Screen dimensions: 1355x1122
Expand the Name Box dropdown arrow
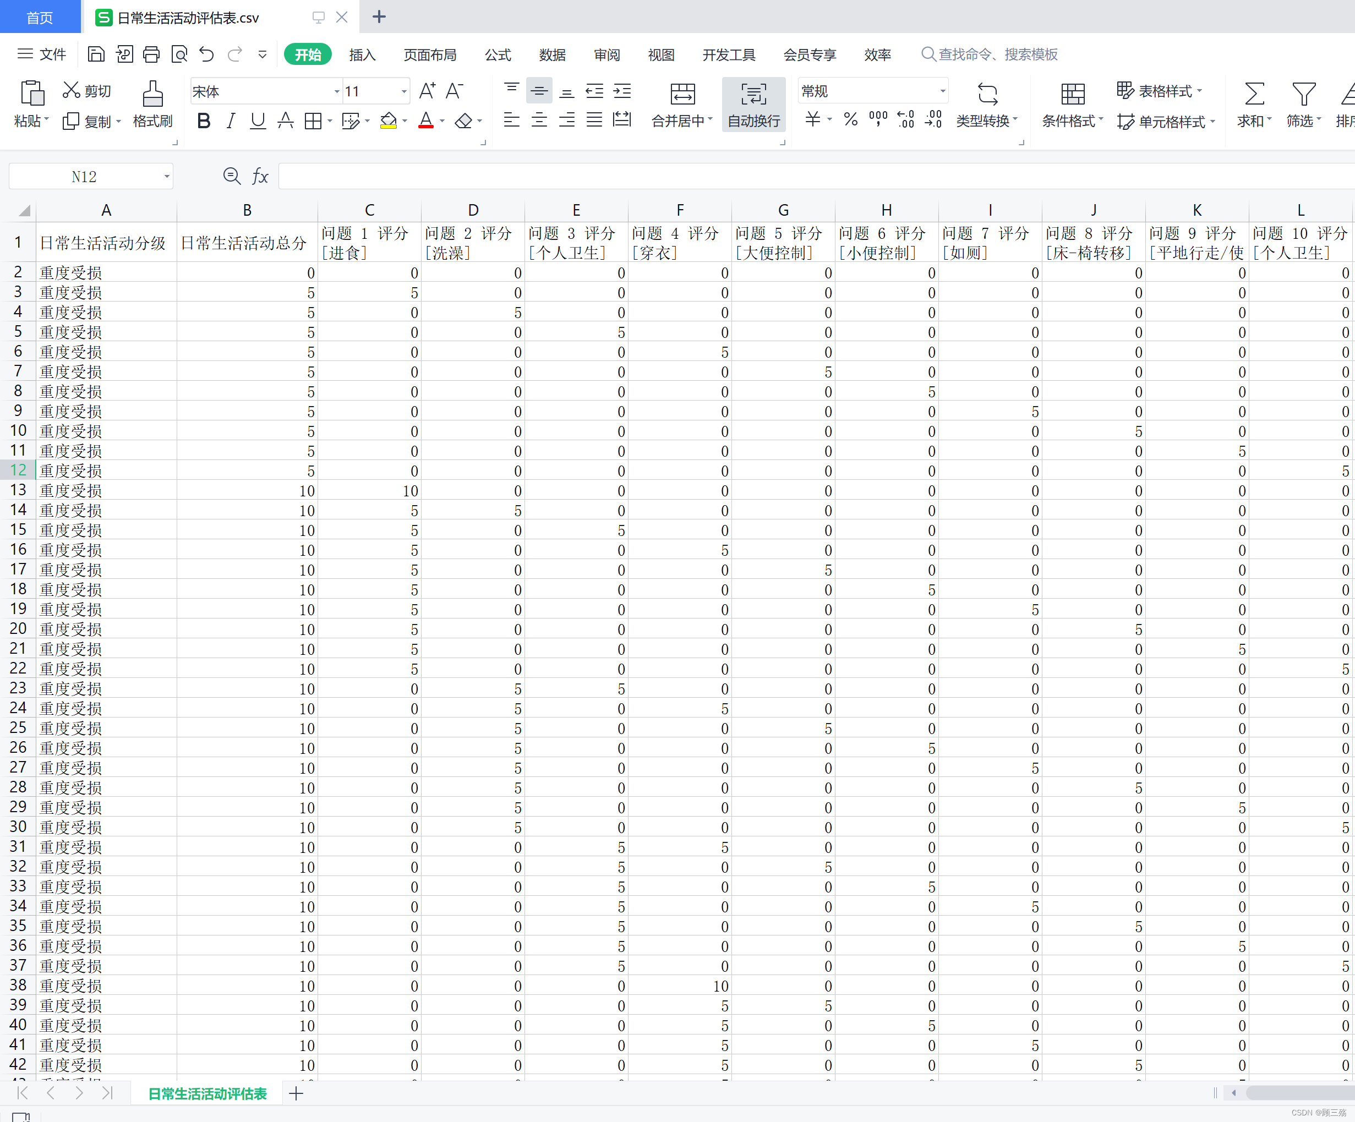click(x=166, y=176)
